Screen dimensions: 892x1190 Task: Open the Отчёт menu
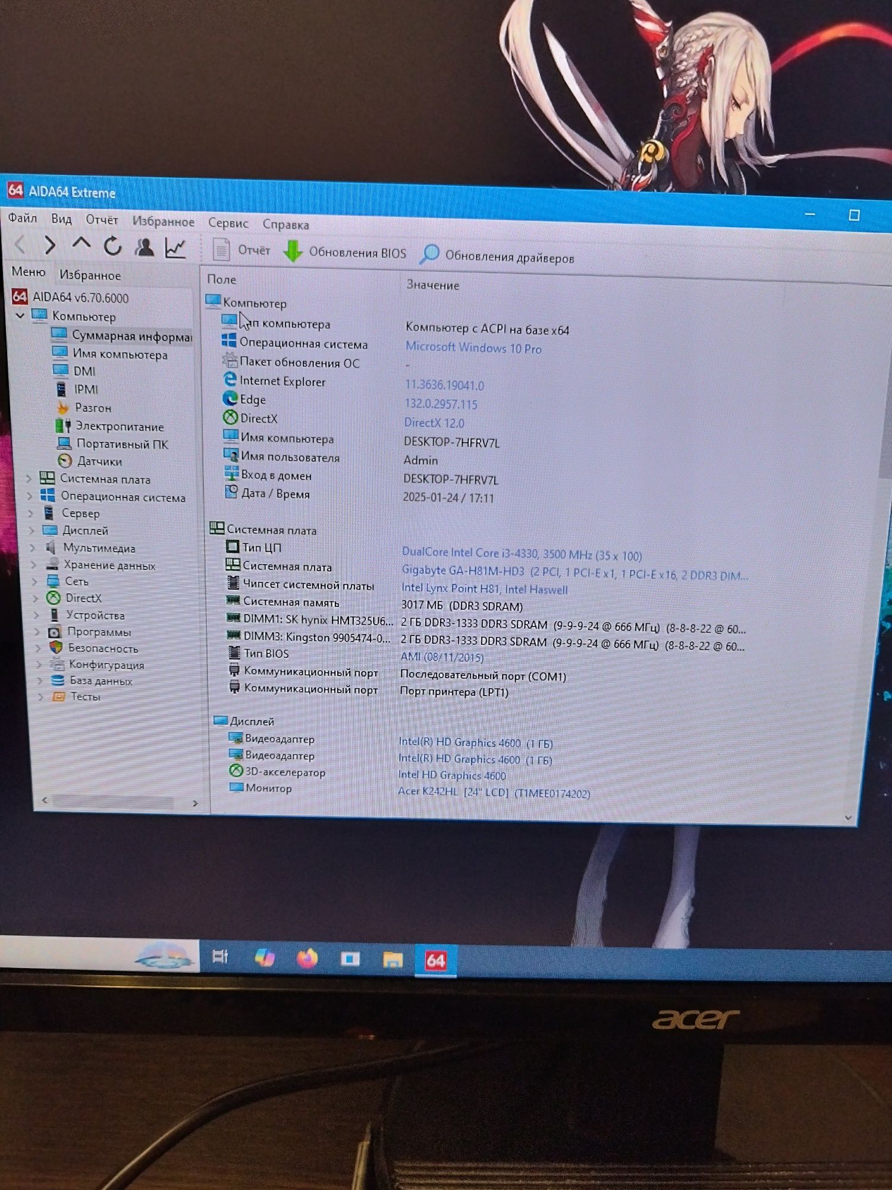102,220
